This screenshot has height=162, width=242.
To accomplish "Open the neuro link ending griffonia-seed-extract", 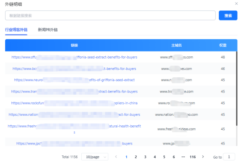I will click(x=74, y=80).
